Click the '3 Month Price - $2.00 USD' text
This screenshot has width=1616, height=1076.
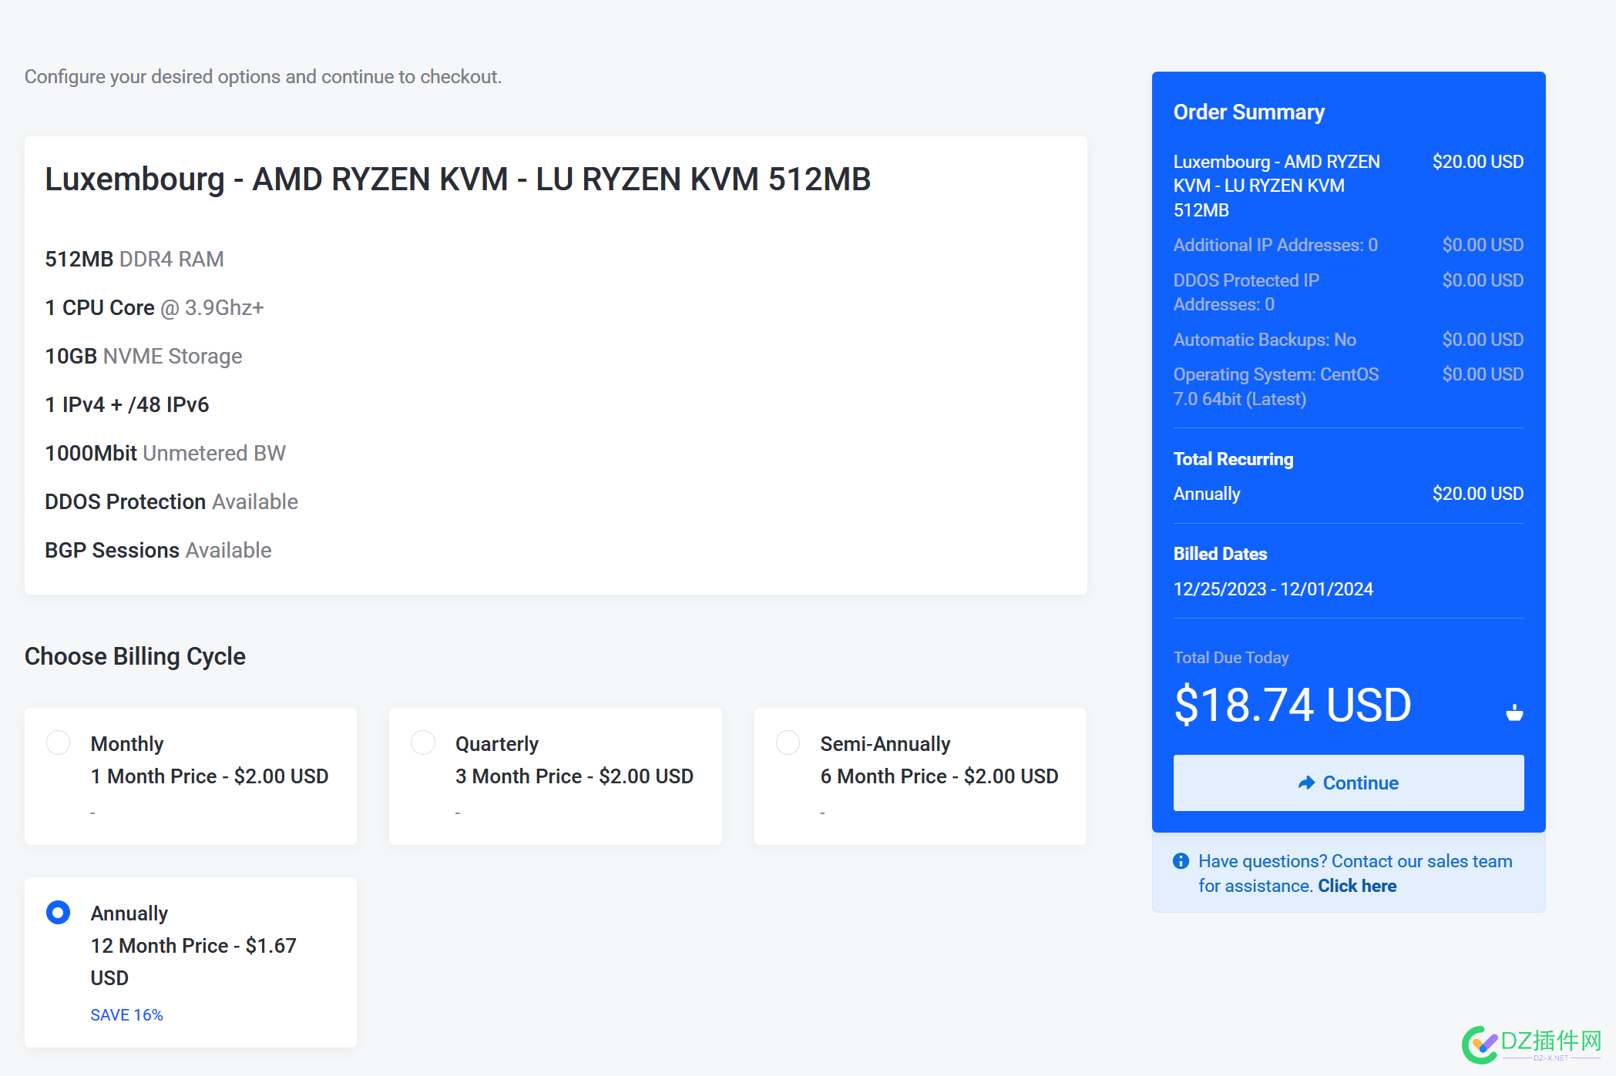click(574, 776)
